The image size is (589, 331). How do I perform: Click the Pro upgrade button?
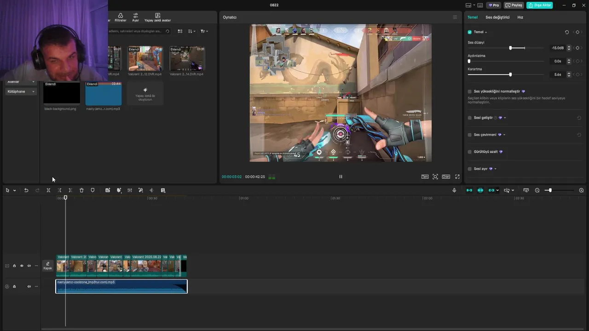493,5
